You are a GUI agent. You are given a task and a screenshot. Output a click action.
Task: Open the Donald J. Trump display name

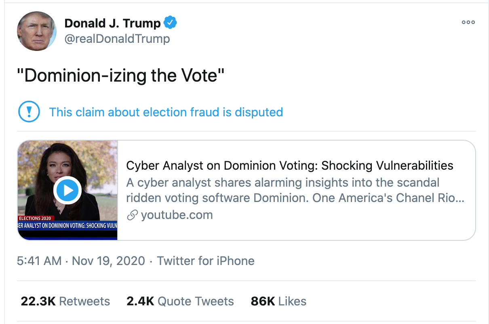coord(112,23)
